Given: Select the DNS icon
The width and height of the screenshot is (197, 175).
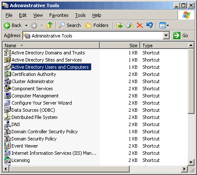Looking at the screenshot, I should point(8,124).
